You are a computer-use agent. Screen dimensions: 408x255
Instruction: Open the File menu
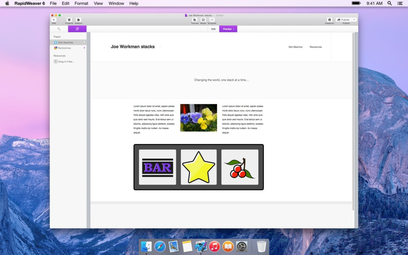53,3
